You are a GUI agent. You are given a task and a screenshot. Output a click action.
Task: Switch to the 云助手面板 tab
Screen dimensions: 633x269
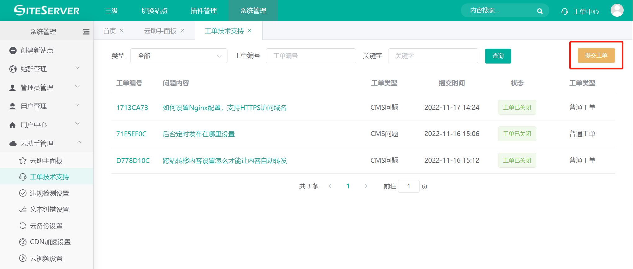click(x=160, y=31)
